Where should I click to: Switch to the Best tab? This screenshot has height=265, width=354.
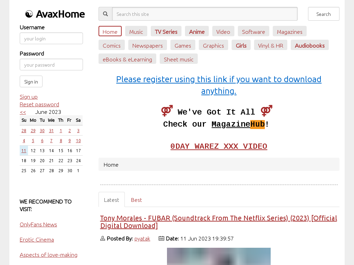pos(136,200)
